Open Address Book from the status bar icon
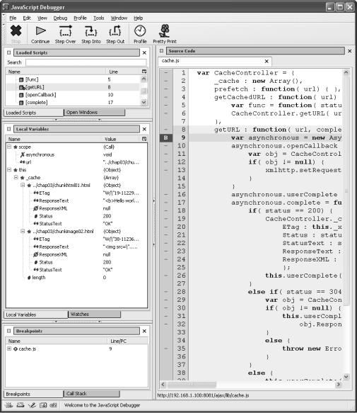This screenshot has height=413, width=357. 43,405
